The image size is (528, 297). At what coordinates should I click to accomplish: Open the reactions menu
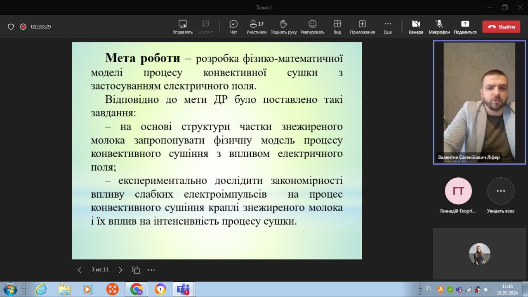(312, 27)
